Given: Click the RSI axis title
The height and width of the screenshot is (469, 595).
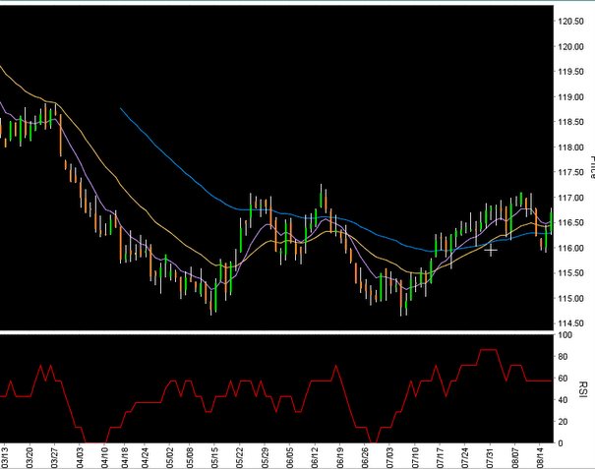Looking at the screenshot, I should tap(583, 389).
